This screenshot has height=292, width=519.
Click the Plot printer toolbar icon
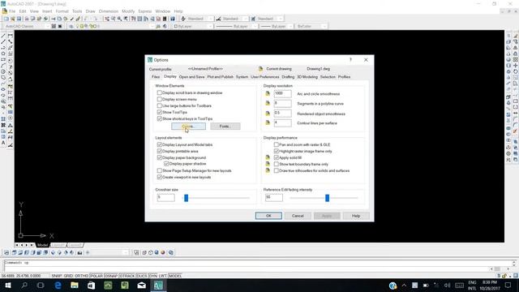click(27, 19)
